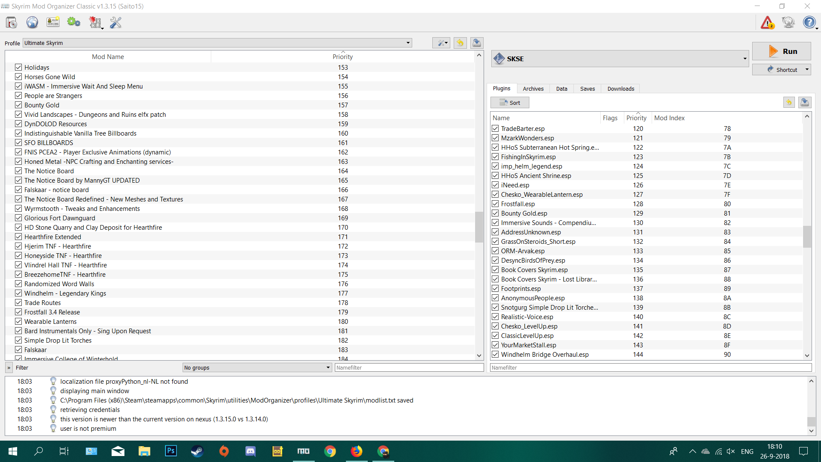Open the Nexus globe icon in toolbar

(x=32, y=22)
